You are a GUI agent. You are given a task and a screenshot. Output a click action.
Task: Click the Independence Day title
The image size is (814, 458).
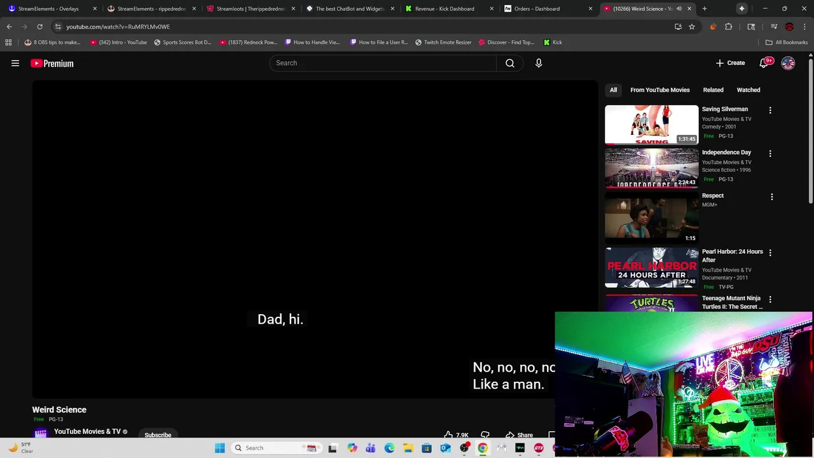pyautogui.click(x=726, y=152)
